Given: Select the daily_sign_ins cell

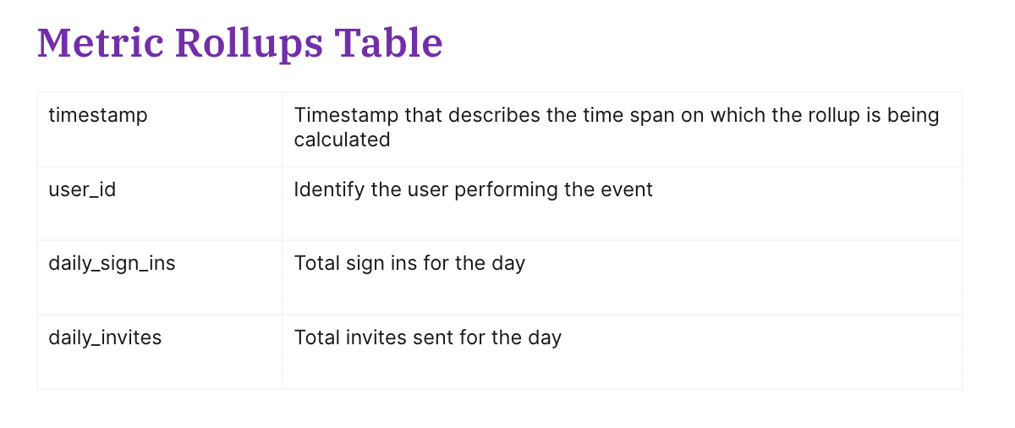Looking at the screenshot, I should coord(160,277).
